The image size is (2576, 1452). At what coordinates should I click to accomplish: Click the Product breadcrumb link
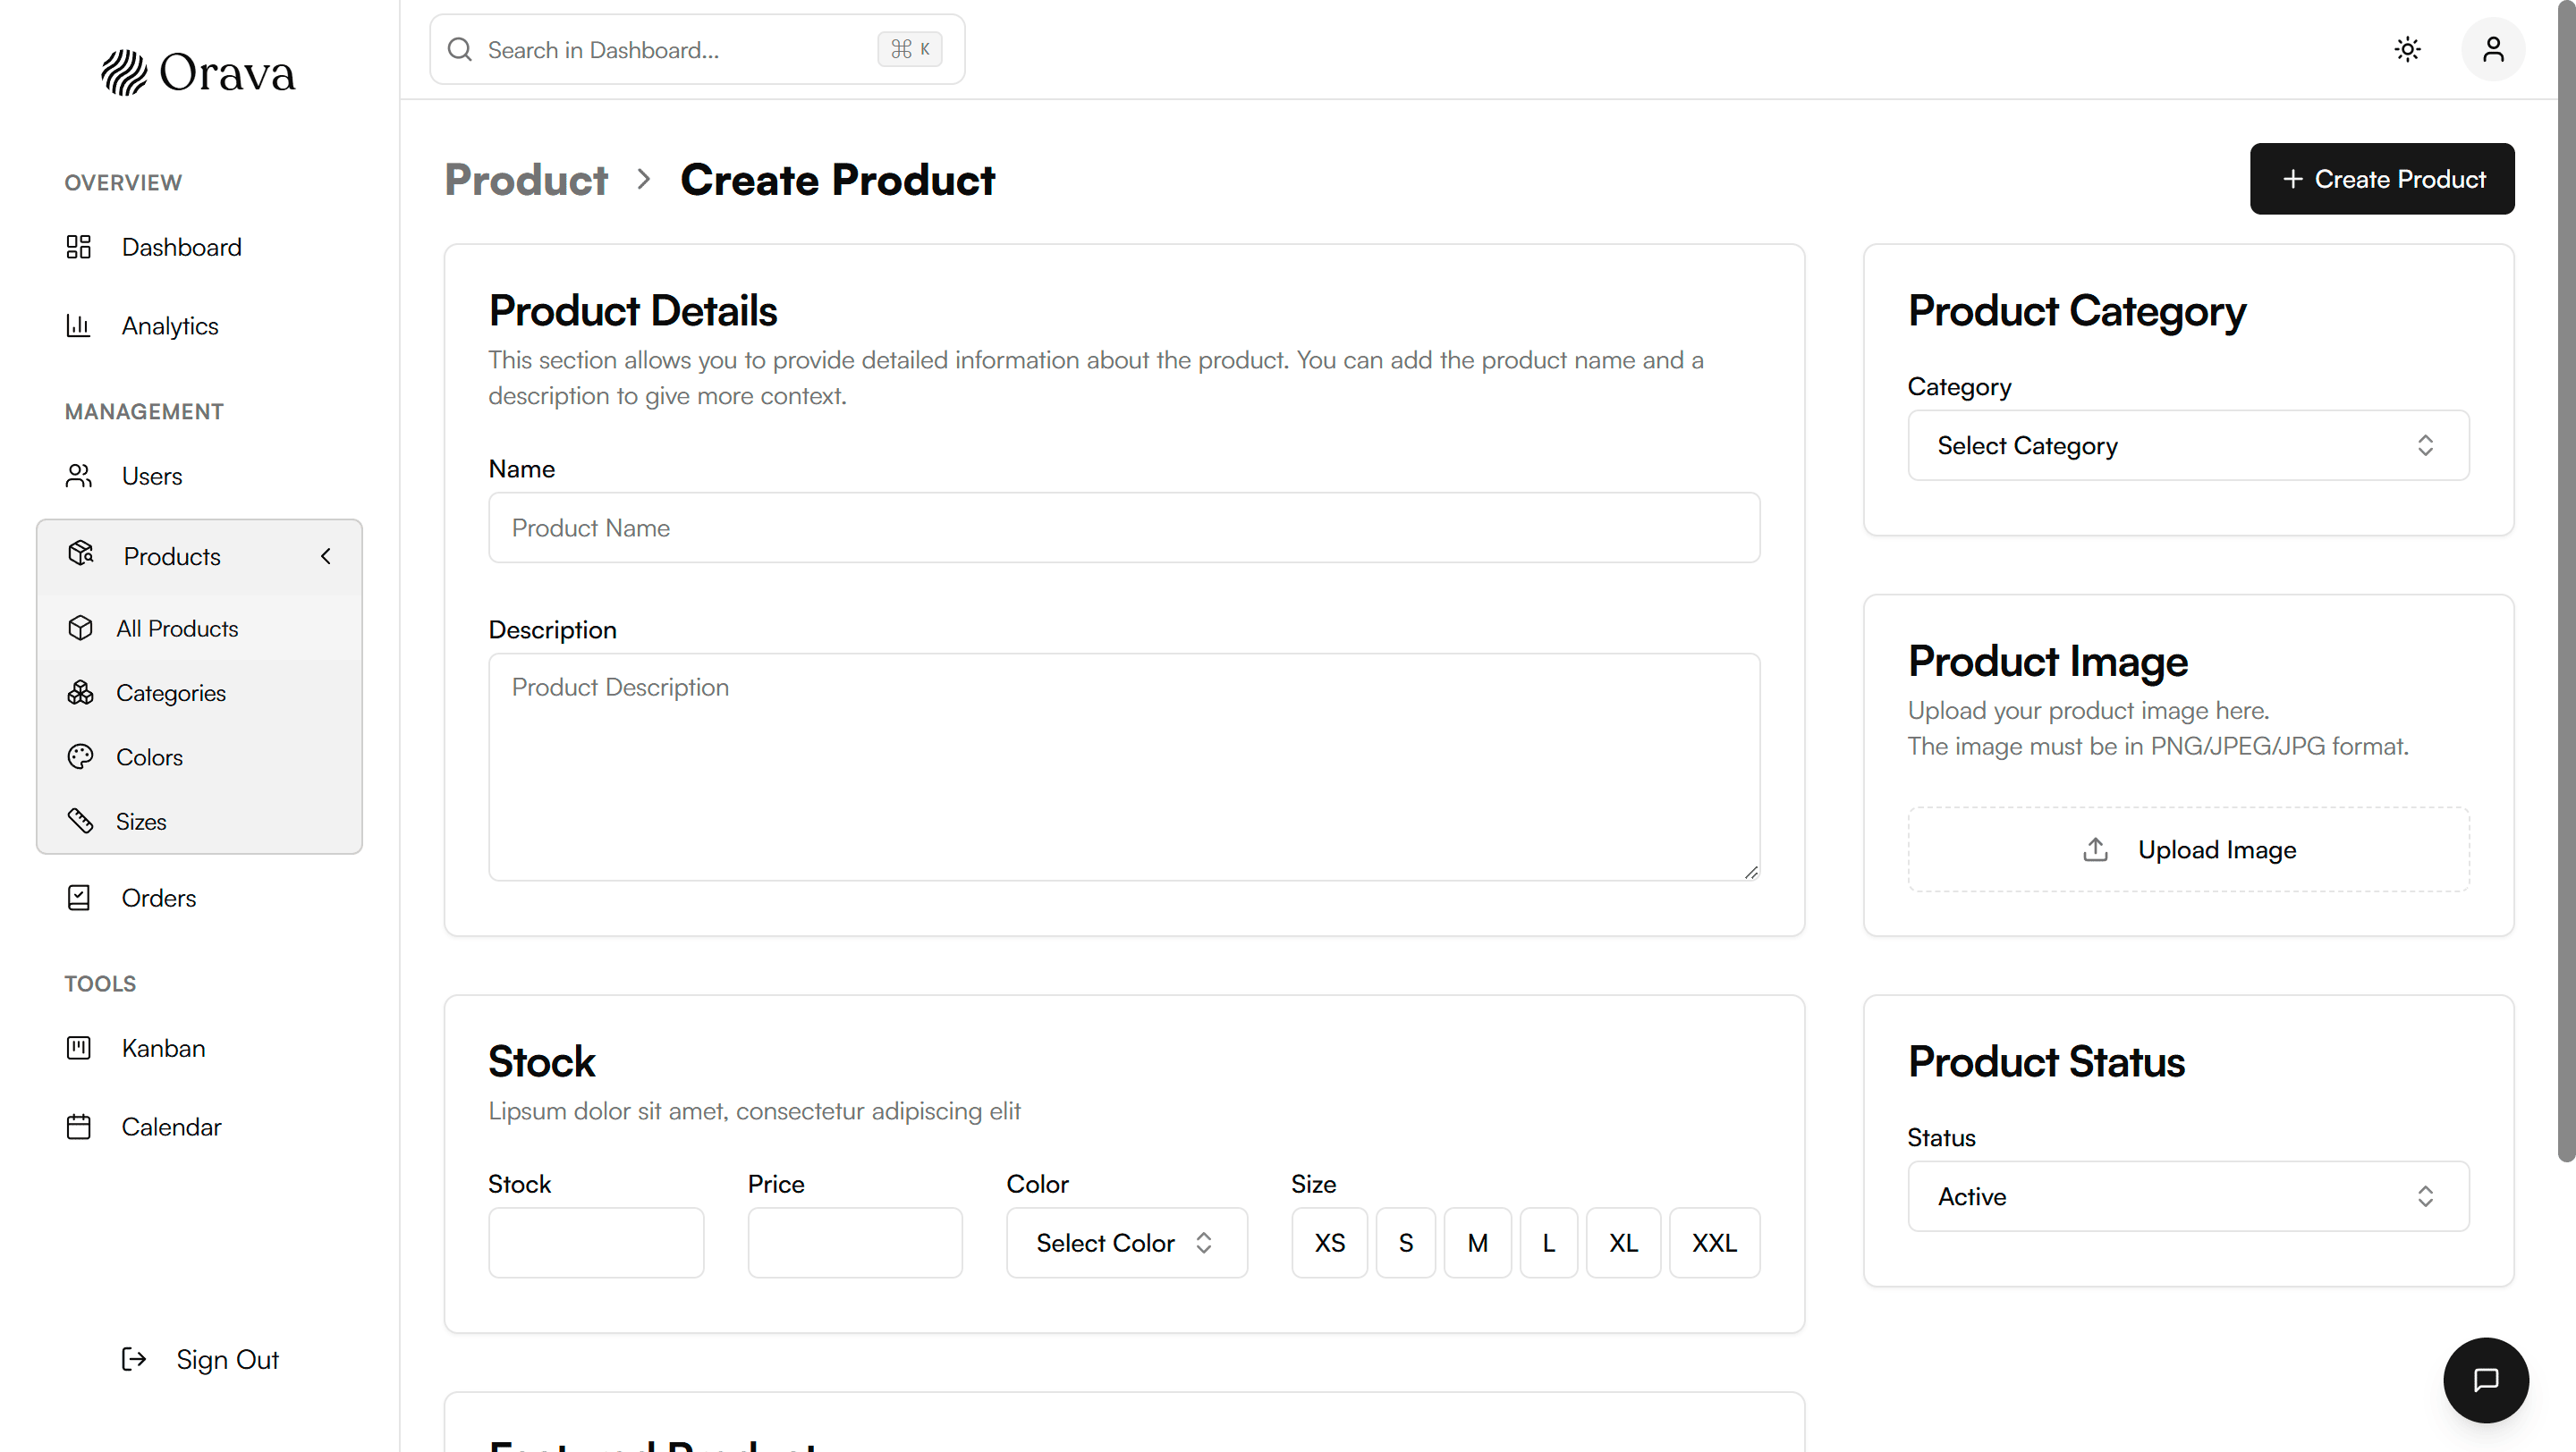coord(526,180)
